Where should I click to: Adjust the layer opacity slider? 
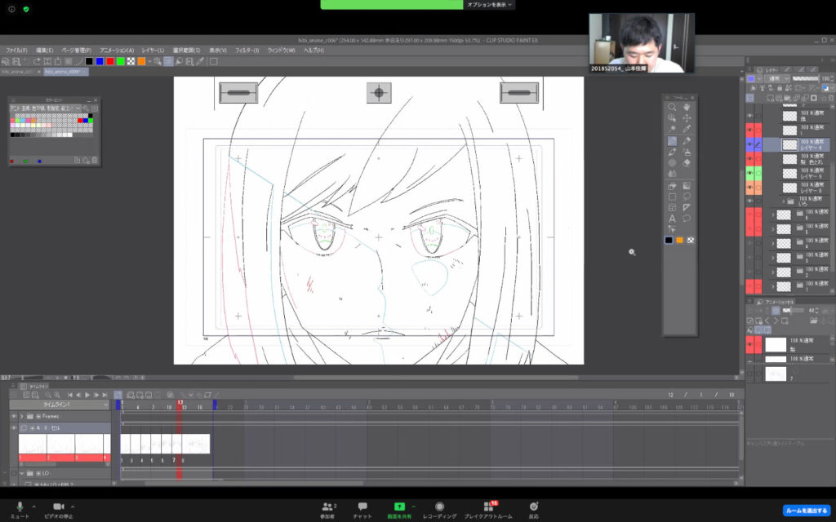point(806,78)
